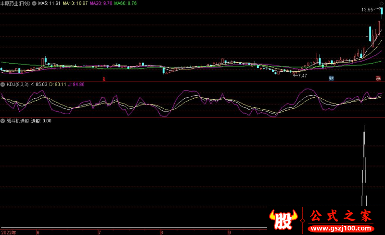This screenshot has width=385, height=235.
Task: Click the 7.47 low price label
Action: pos(302,76)
